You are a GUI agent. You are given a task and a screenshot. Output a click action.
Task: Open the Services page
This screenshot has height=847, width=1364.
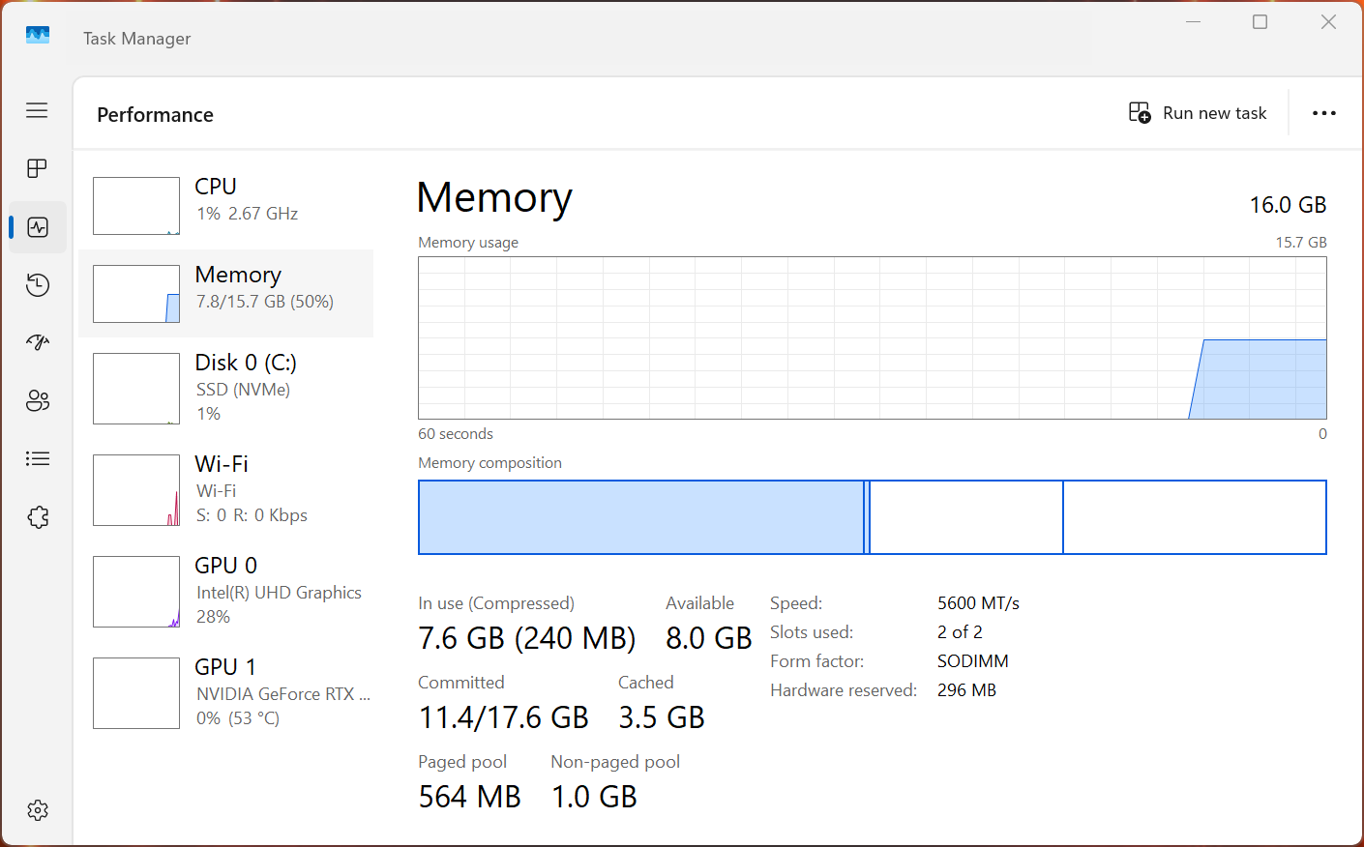pos(38,517)
